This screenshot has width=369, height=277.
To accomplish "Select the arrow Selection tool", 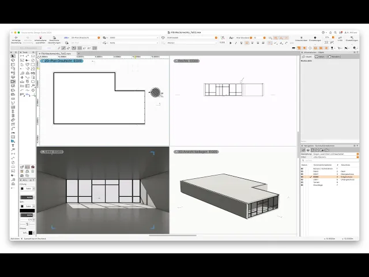I will point(13,56).
